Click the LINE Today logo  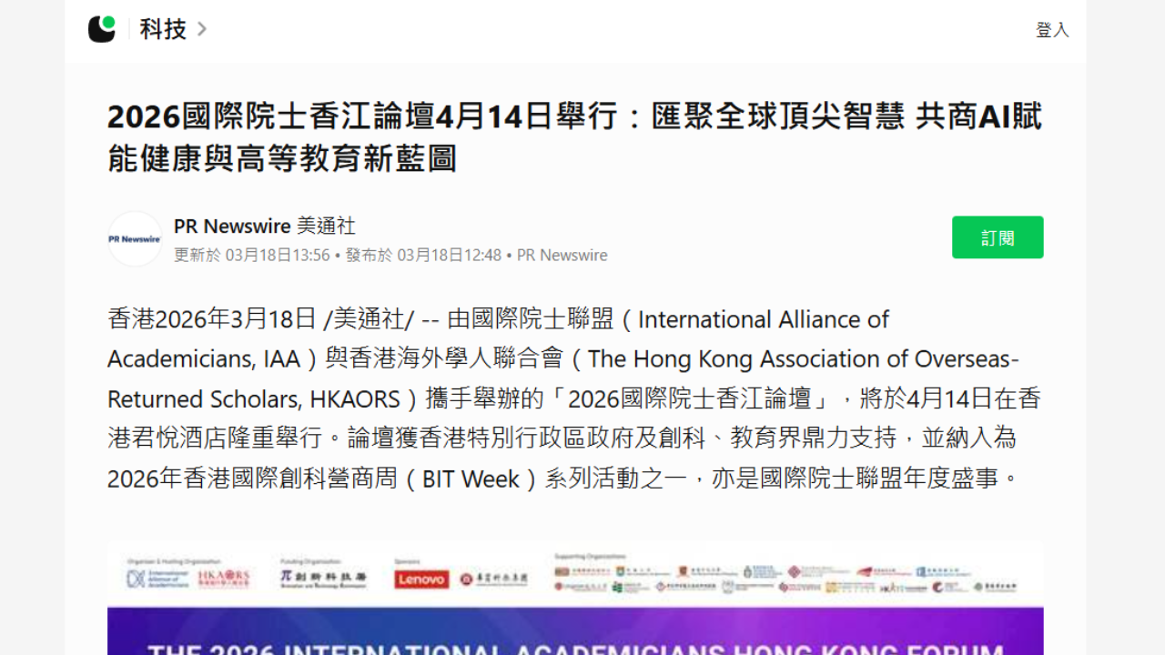pyautogui.click(x=102, y=28)
